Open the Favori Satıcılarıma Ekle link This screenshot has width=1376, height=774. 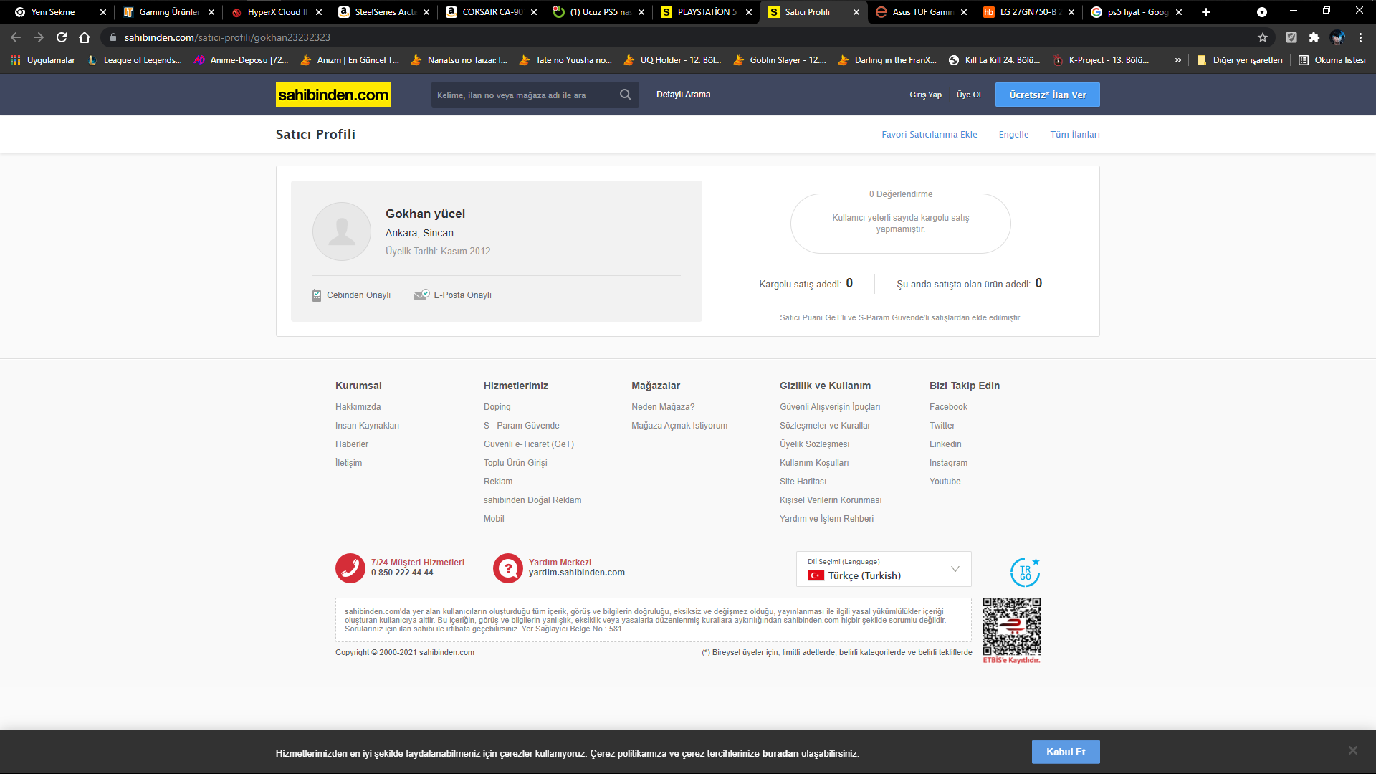[929, 135]
